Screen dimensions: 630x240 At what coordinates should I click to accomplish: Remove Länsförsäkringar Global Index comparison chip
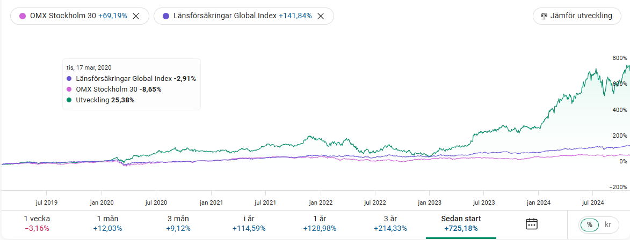tap(321, 16)
